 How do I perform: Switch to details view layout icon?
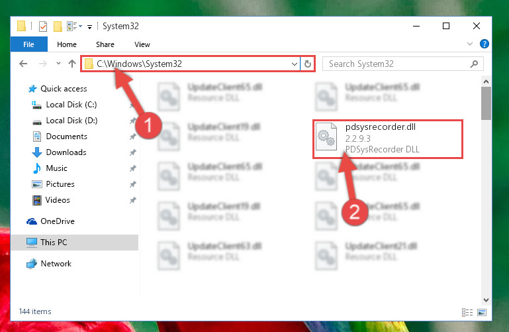(x=467, y=313)
